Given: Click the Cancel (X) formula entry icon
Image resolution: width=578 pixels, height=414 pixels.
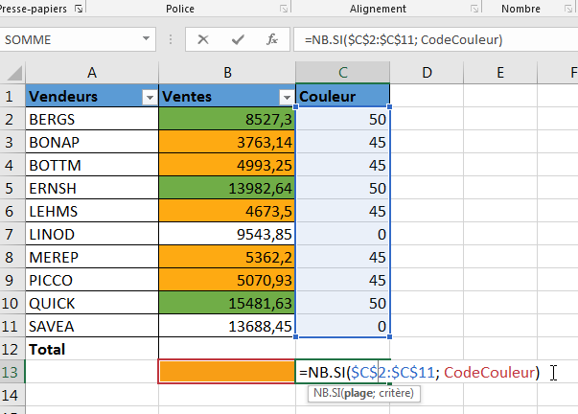Looking at the screenshot, I should pyautogui.click(x=203, y=40).
